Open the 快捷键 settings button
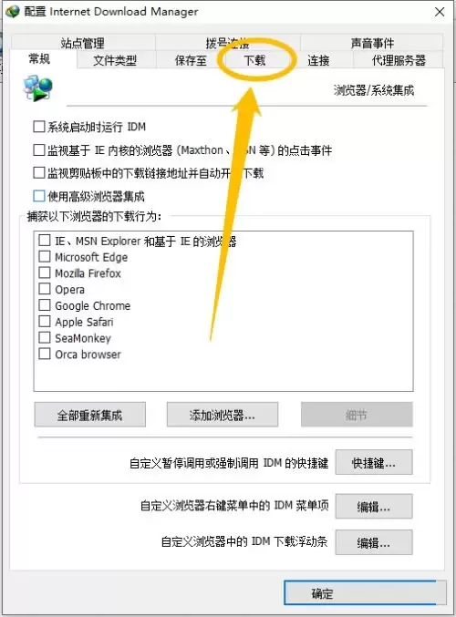Viewport: 456px width, 617px height. pyautogui.click(x=374, y=463)
